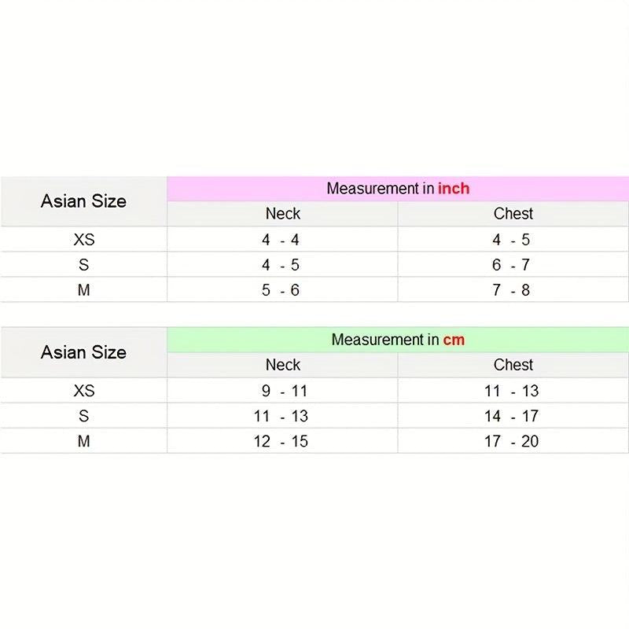
Task: Click the M neck value "12 - 15"
Action: coord(281,441)
